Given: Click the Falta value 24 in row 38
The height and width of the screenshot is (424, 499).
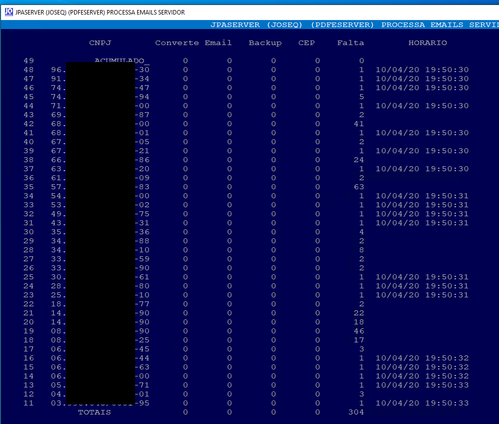Looking at the screenshot, I should tap(358, 160).
